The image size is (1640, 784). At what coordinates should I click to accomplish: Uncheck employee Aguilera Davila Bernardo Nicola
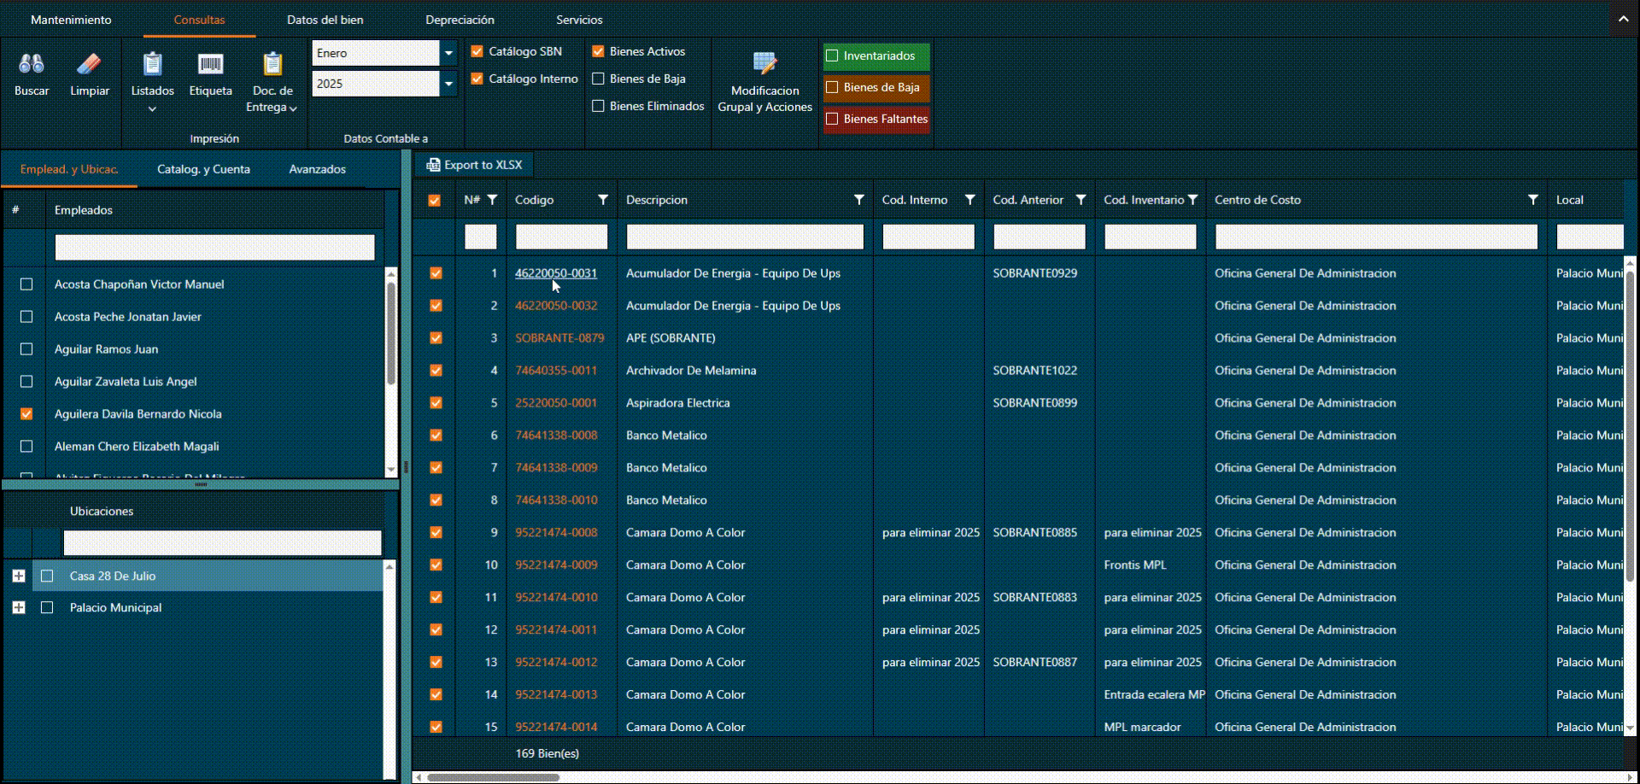coord(26,414)
